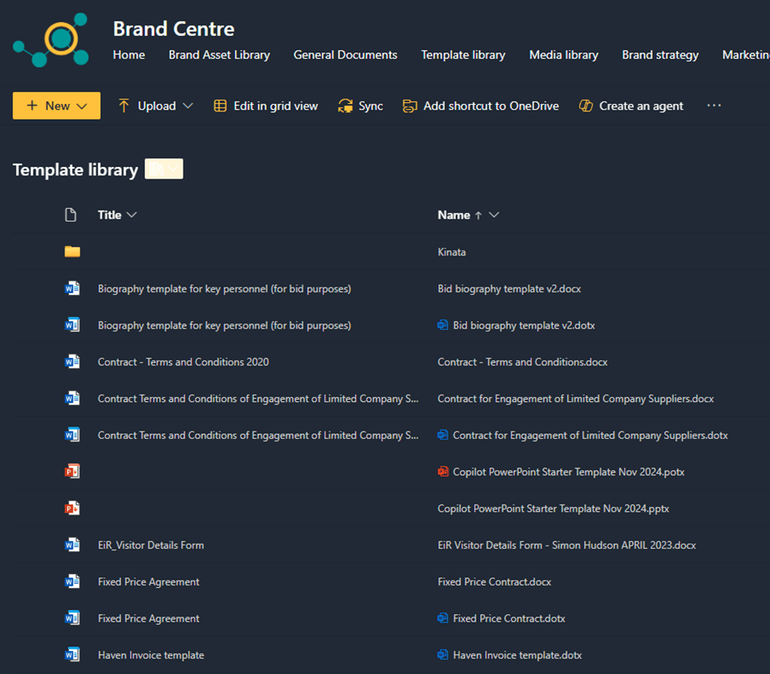Open the Brand strategy navigation item
Viewport: 770px width, 674px height.
[660, 55]
